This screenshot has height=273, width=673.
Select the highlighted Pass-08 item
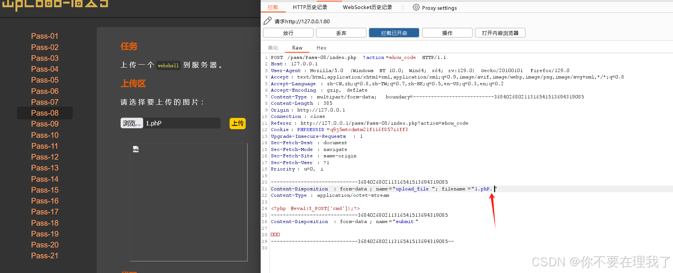(x=45, y=113)
